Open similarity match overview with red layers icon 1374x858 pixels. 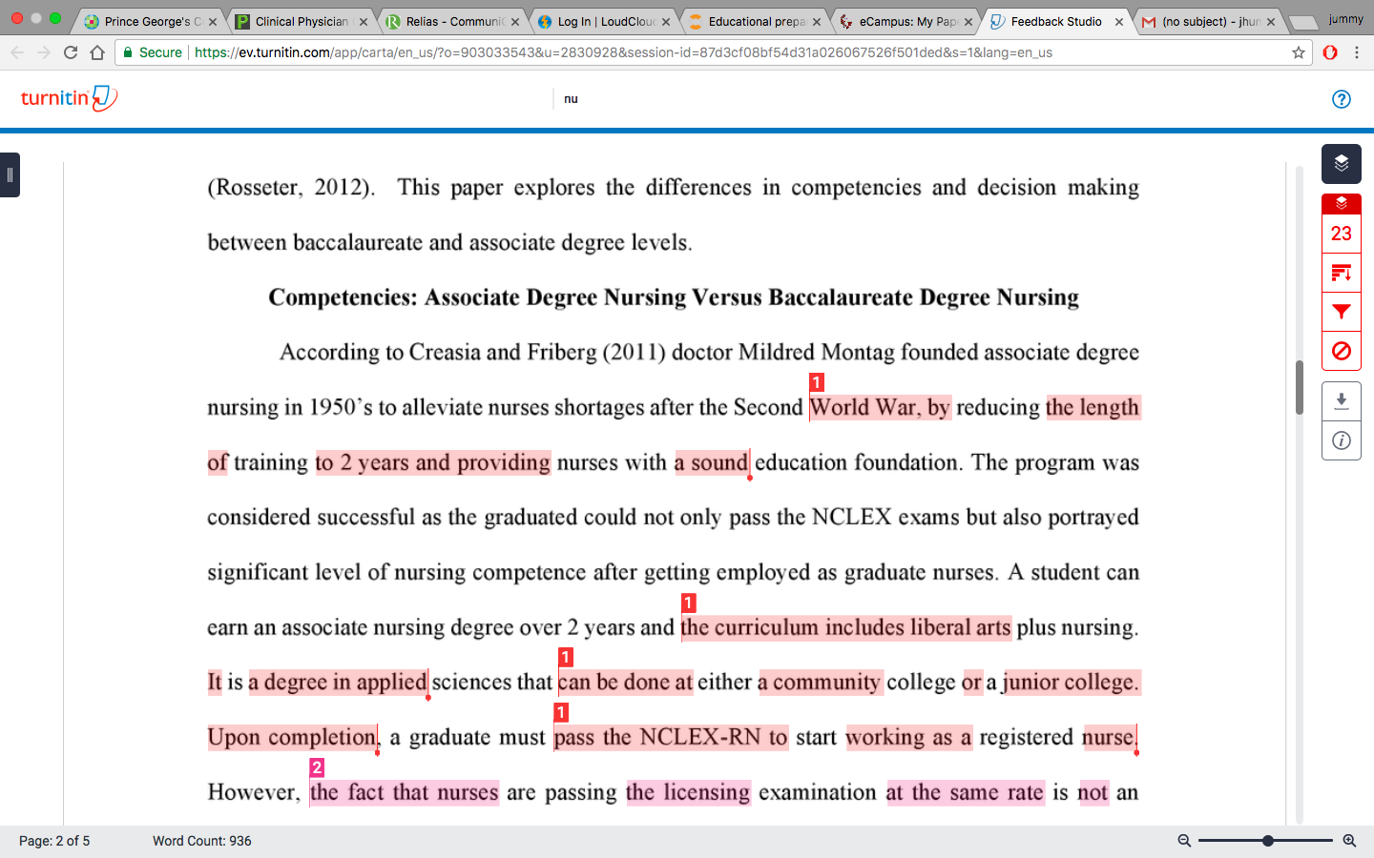pos(1341,203)
